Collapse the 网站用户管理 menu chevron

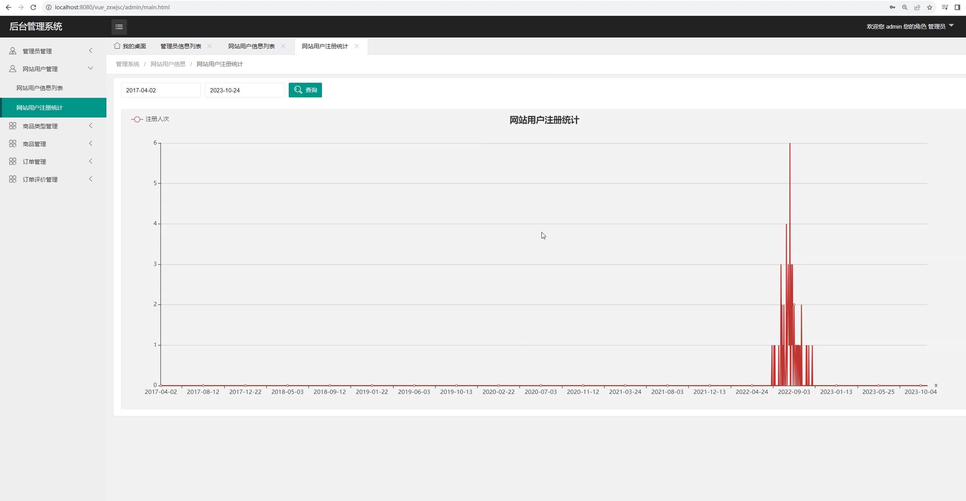(x=91, y=68)
